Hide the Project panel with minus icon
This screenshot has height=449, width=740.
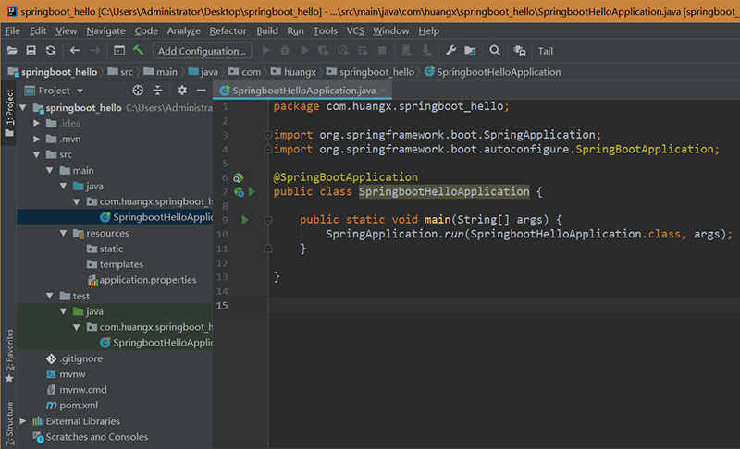201,90
